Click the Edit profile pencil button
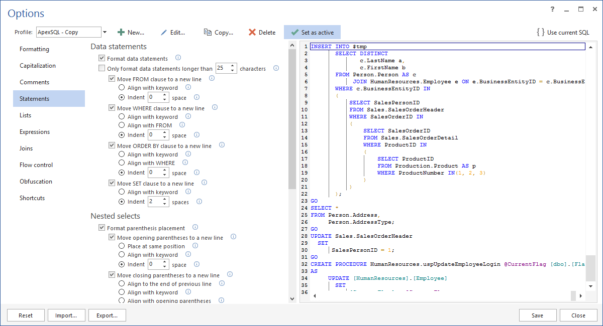Screen dimensions: 603x326 point(173,32)
